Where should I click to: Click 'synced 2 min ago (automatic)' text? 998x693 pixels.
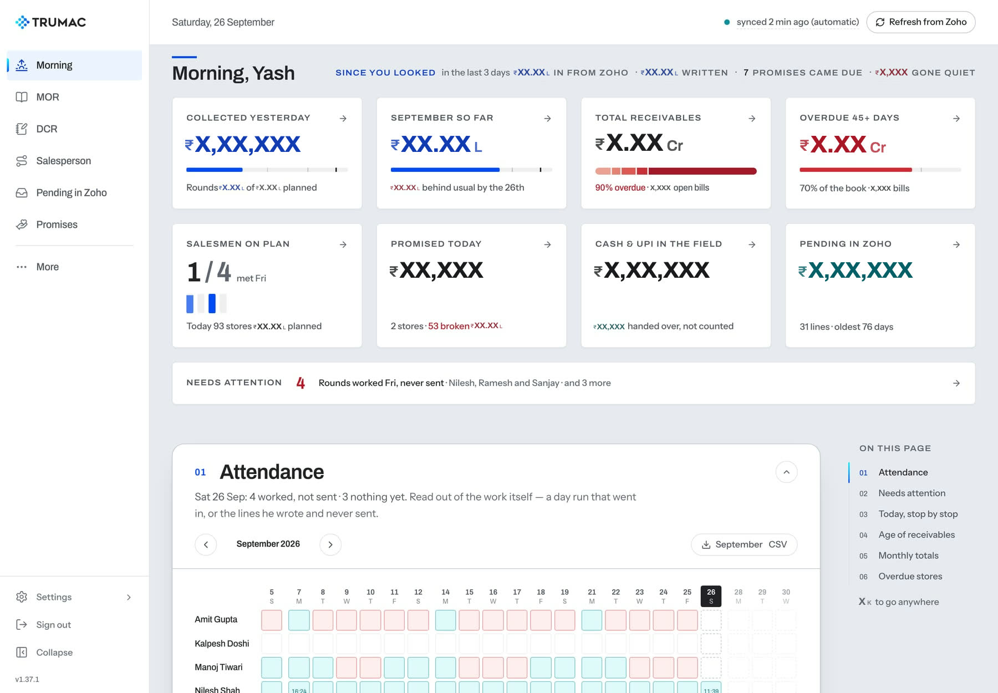(797, 22)
